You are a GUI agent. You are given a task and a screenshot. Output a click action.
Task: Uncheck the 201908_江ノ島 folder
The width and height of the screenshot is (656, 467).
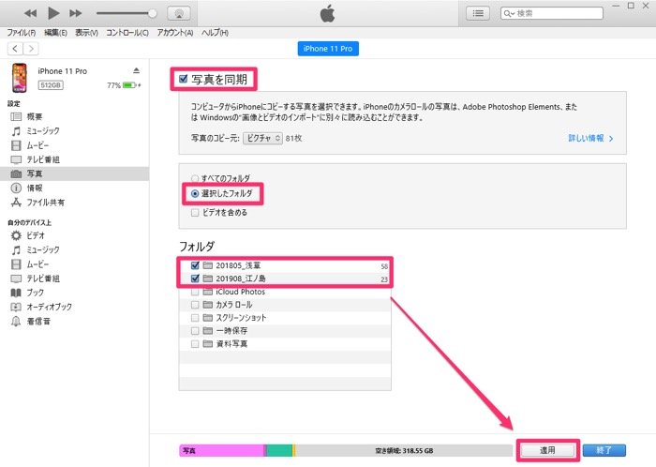[x=195, y=279]
